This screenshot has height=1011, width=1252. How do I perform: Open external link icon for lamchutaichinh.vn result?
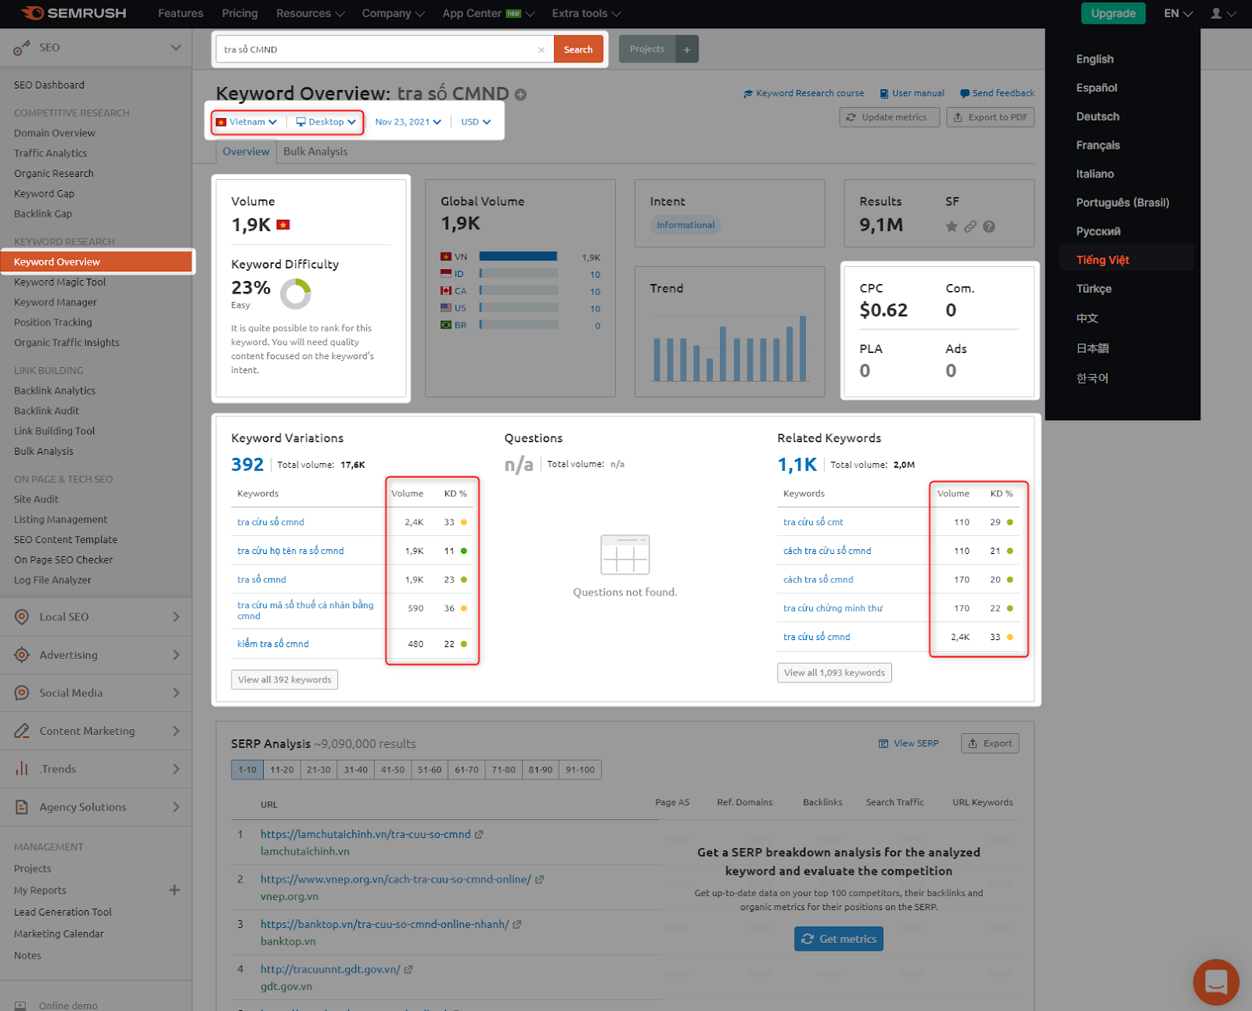click(479, 834)
